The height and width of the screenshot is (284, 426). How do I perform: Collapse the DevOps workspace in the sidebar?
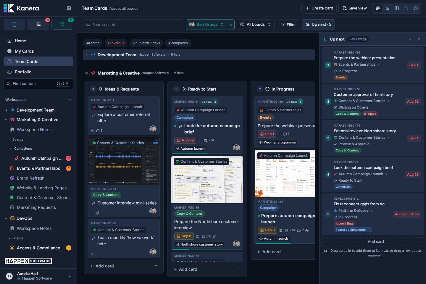pyautogui.click(x=6, y=218)
